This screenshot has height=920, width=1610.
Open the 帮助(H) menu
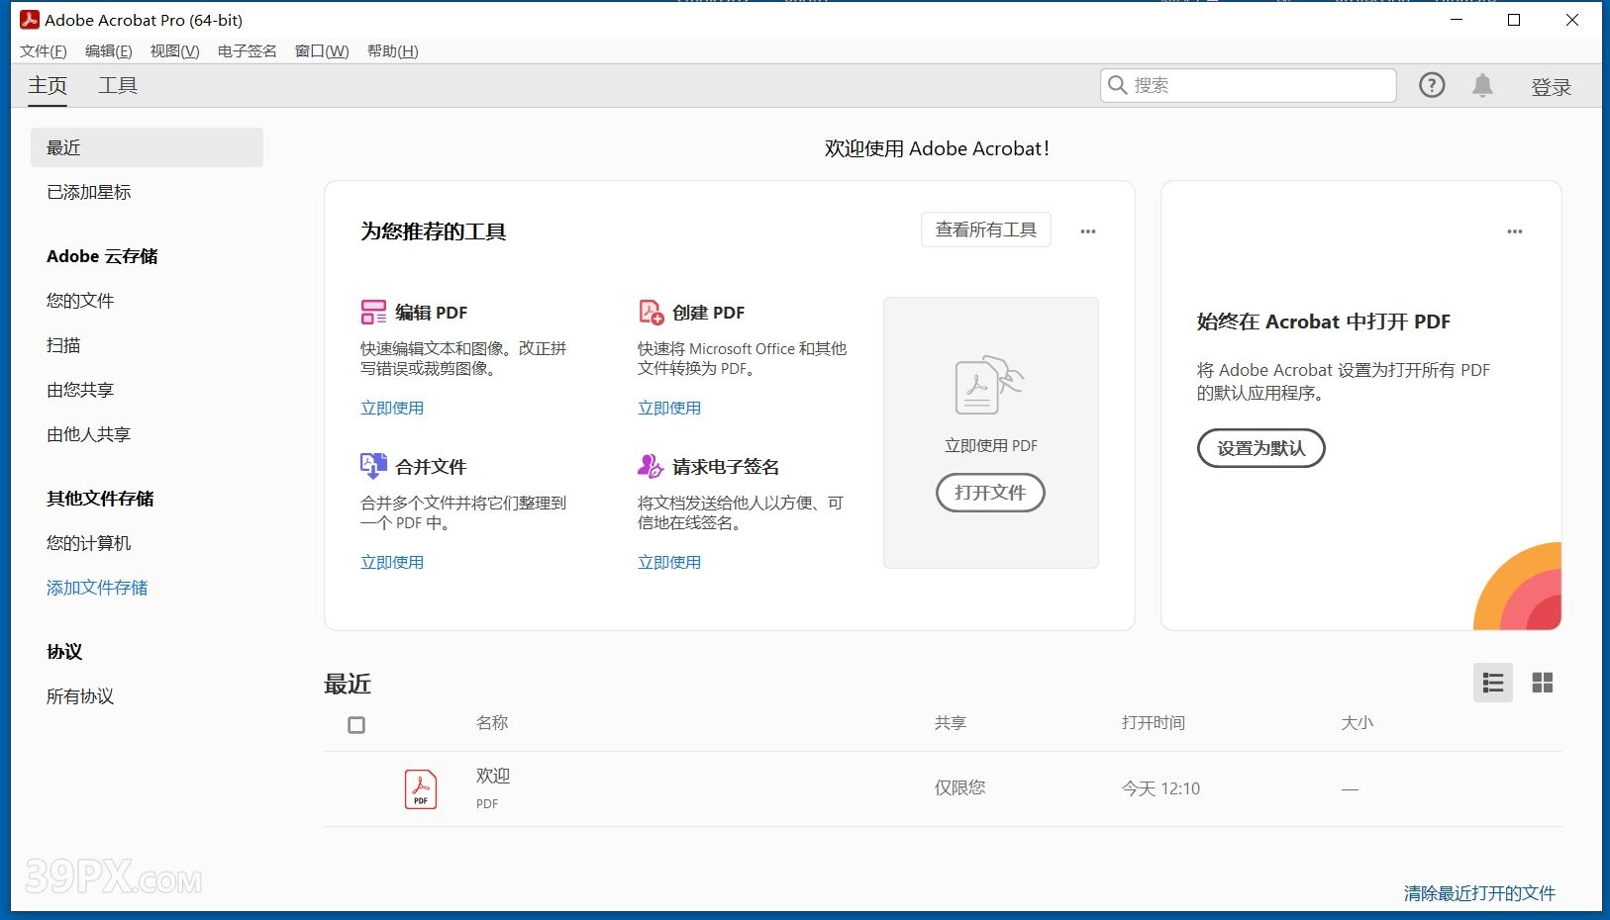pos(393,51)
